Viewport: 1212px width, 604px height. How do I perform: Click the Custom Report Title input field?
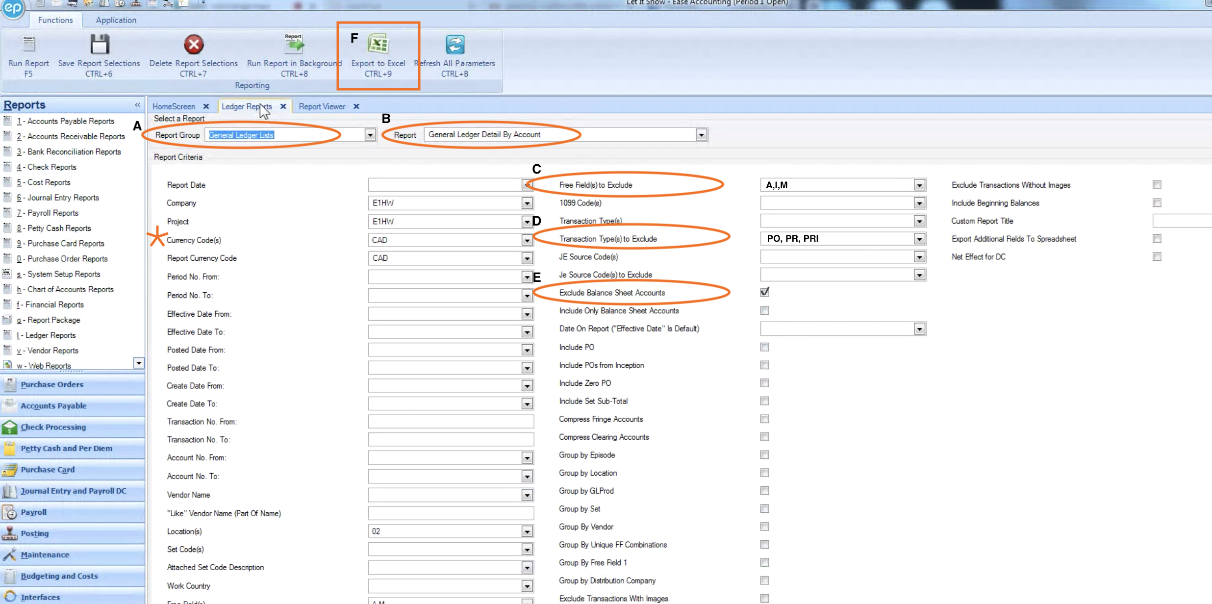click(1182, 221)
